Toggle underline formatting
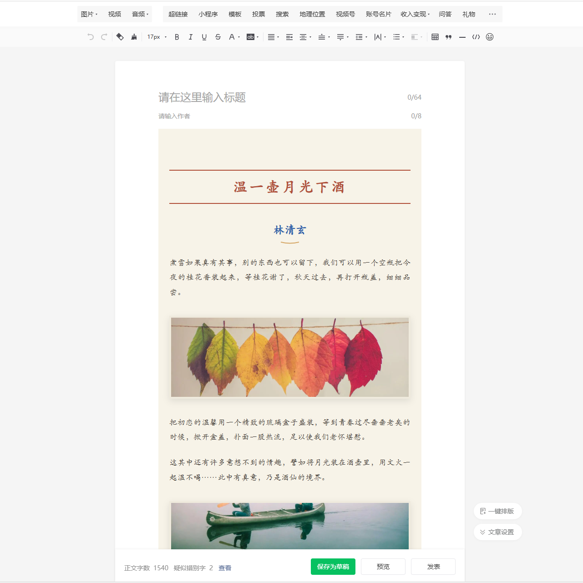This screenshot has height=583, width=583. (204, 37)
